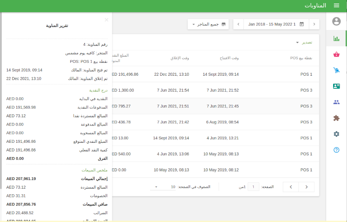Click the ملخص المبيعات section heading

pos(95,170)
